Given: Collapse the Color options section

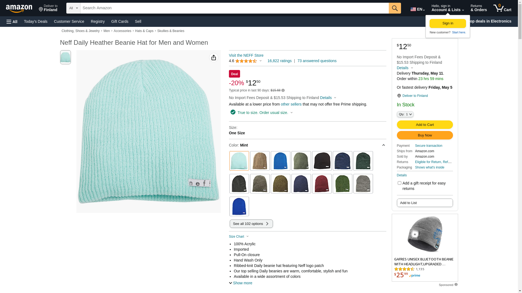Looking at the screenshot, I should point(383,145).
